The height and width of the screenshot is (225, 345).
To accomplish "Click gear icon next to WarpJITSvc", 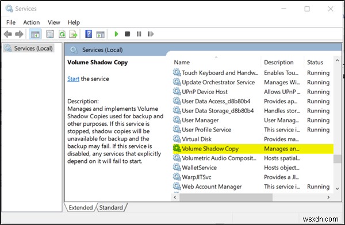I will [x=177, y=177].
